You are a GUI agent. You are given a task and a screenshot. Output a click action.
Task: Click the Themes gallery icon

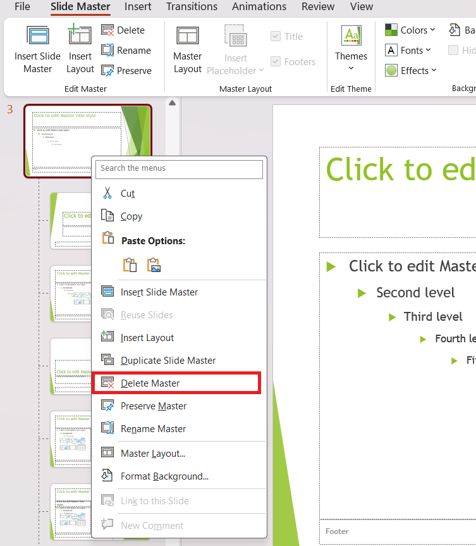(x=351, y=36)
